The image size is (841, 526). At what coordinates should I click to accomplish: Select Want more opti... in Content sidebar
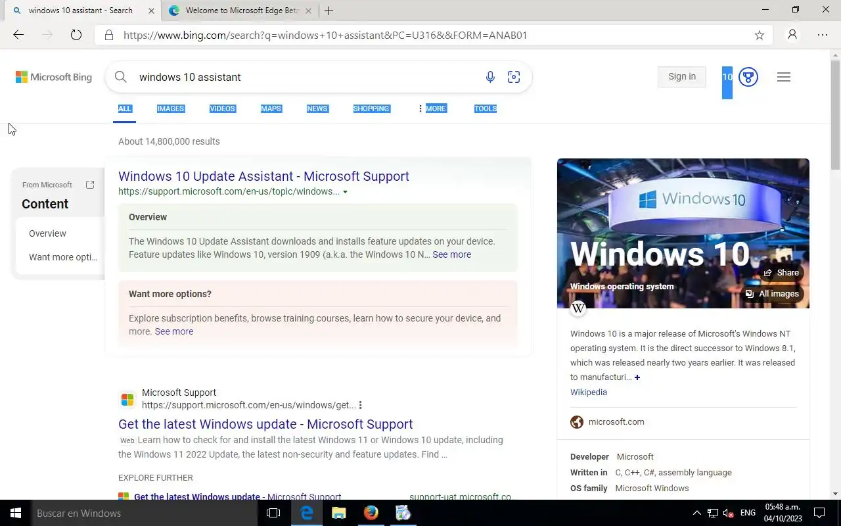(63, 257)
